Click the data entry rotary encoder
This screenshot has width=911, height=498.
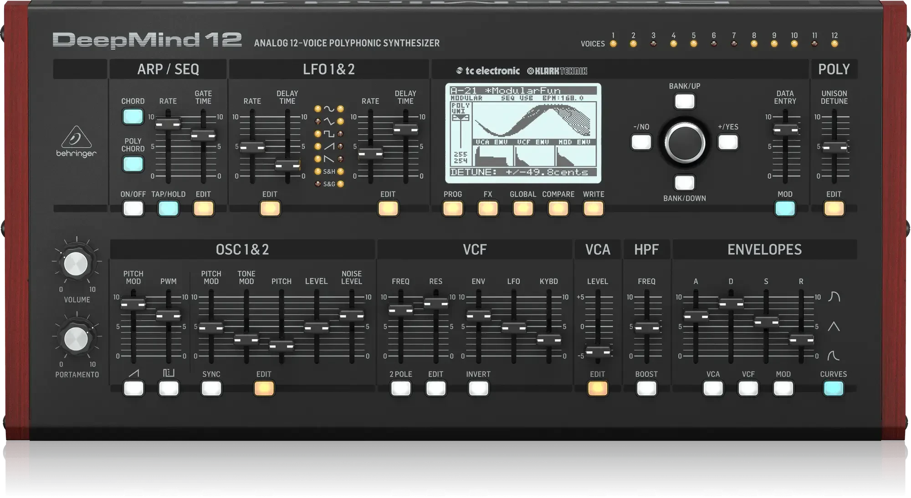[684, 142]
